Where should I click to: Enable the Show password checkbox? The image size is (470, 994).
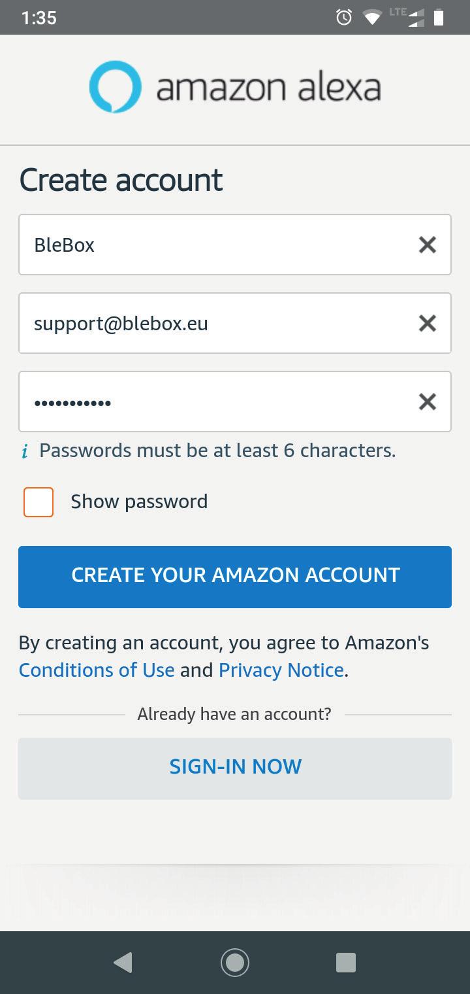coord(39,502)
